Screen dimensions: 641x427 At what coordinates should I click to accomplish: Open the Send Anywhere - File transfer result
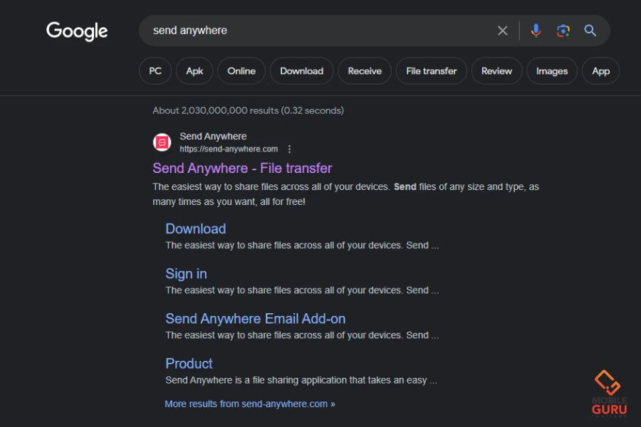coord(242,169)
